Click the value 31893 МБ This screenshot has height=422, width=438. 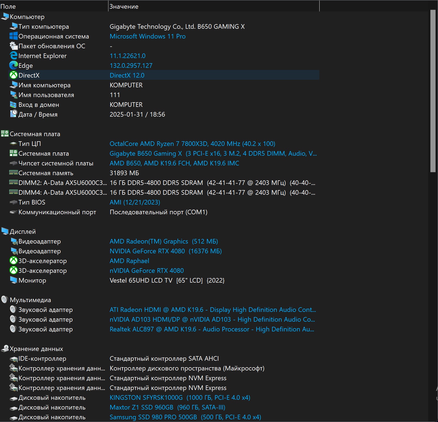[x=124, y=173]
